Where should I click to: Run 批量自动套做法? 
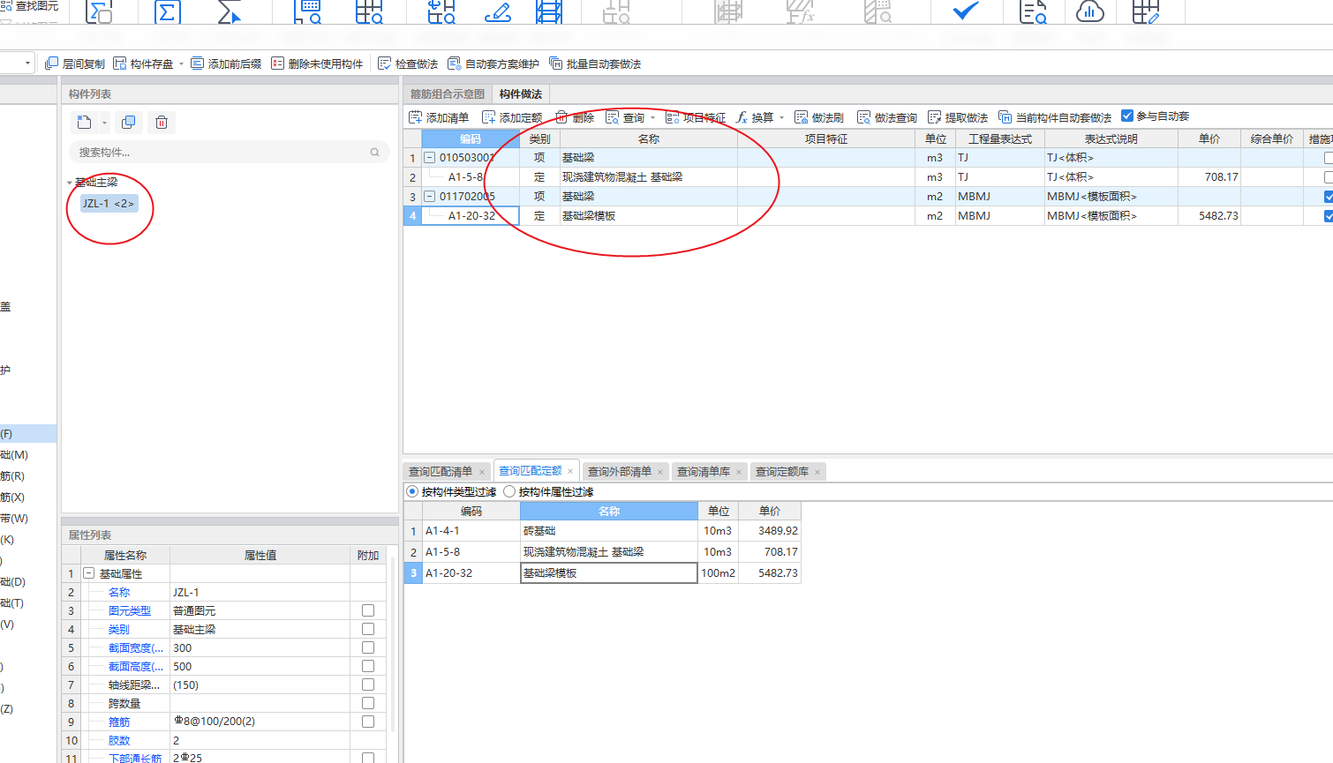click(595, 64)
